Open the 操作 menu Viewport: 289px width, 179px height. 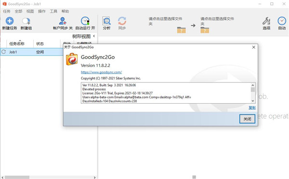41,11
